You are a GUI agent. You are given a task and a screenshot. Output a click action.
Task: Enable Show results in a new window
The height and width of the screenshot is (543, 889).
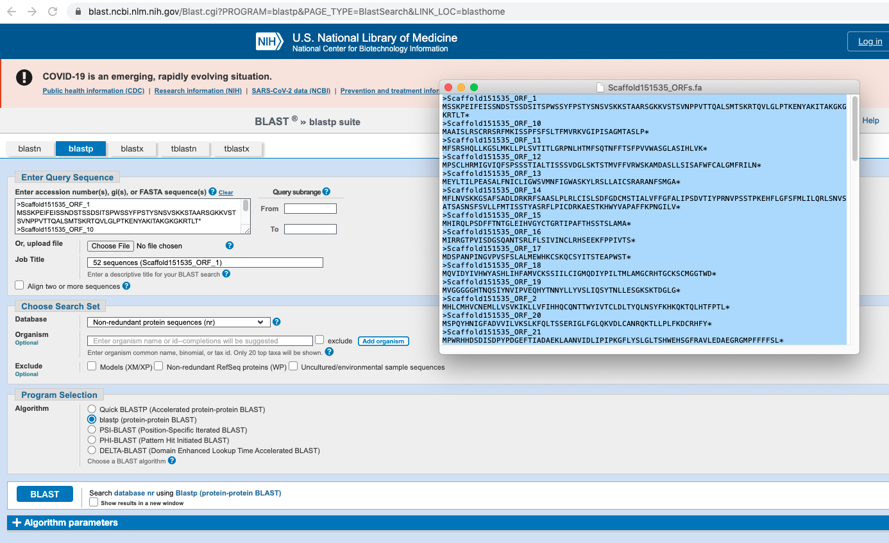tap(94, 502)
